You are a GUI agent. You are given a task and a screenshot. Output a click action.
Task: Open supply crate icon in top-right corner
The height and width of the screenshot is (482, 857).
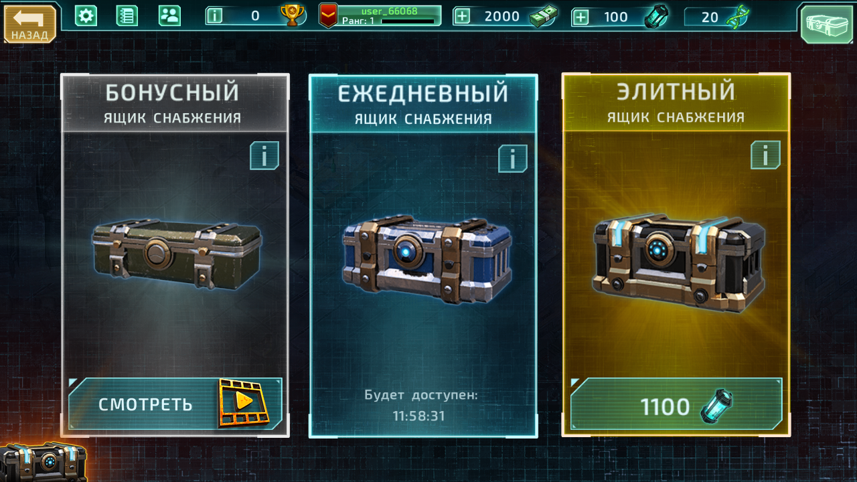tap(827, 23)
